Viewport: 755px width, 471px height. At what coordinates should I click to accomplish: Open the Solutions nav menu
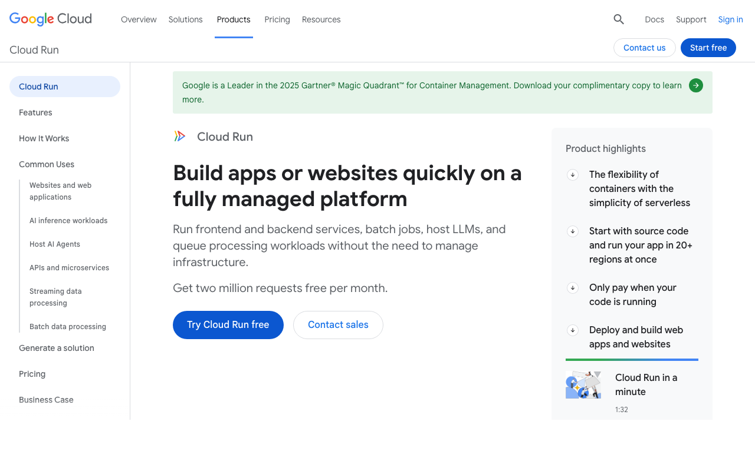[186, 19]
